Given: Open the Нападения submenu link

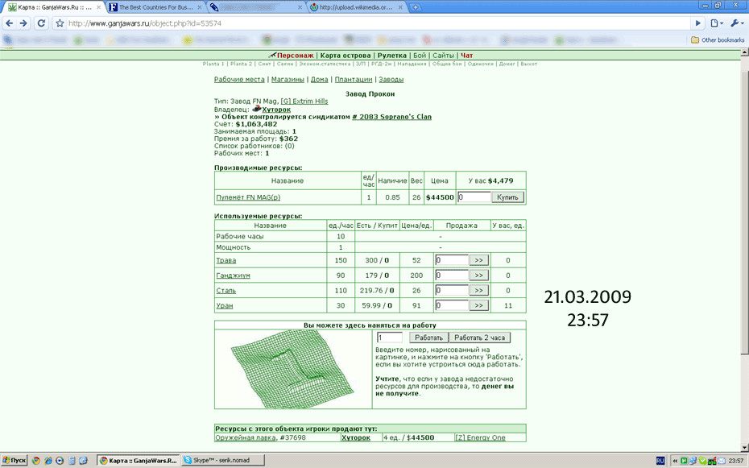Looking at the screenshot, I should pos(412,64).
